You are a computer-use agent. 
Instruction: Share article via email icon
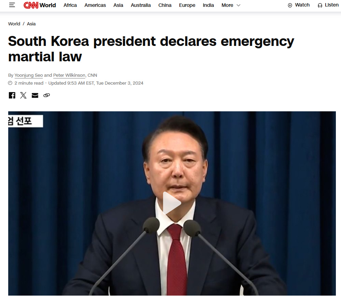pos(35,95)
